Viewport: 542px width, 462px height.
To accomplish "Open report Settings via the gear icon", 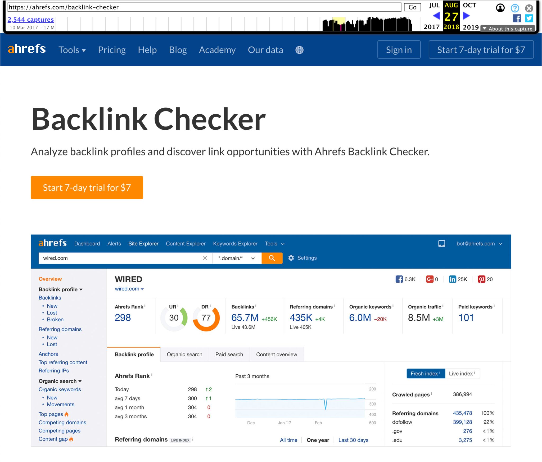I will click(291, 258).
